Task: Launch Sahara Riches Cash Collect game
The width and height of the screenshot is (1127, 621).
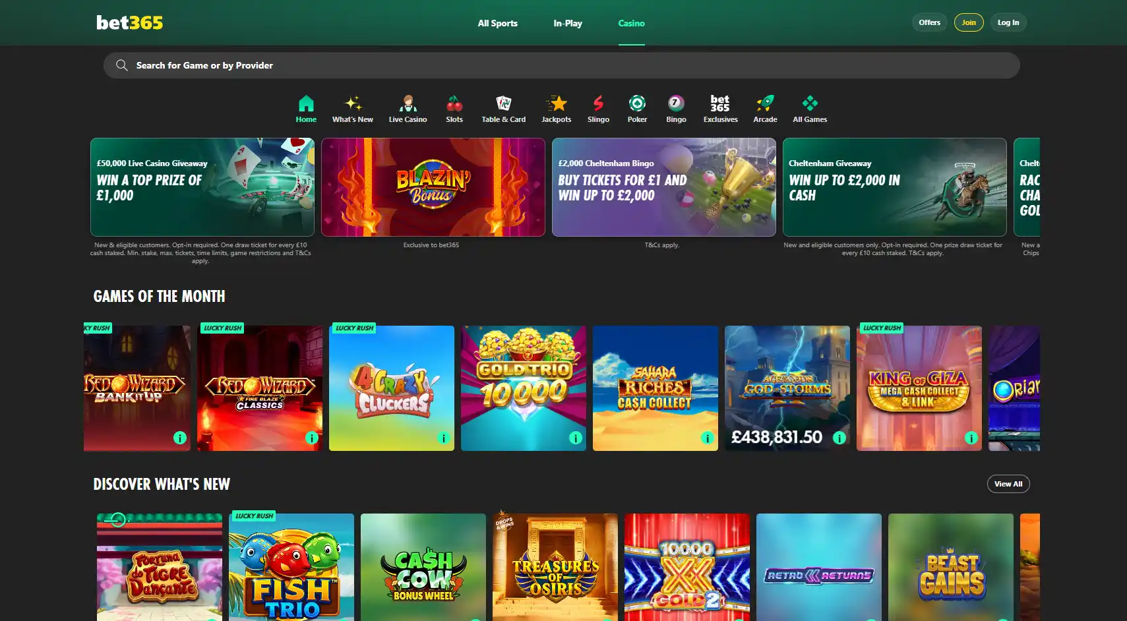Action: [x=655, y=388]
